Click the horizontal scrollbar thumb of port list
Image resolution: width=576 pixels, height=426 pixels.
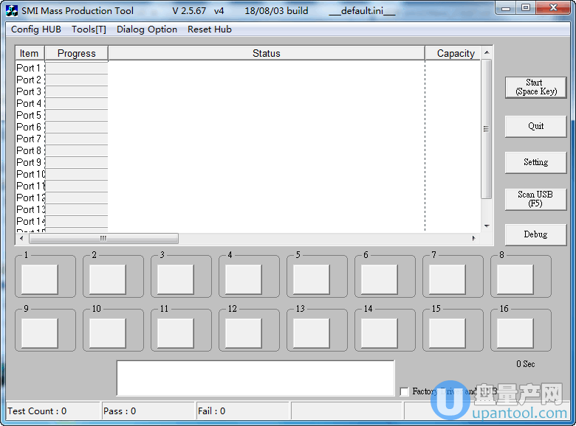(x=103, y=239)
